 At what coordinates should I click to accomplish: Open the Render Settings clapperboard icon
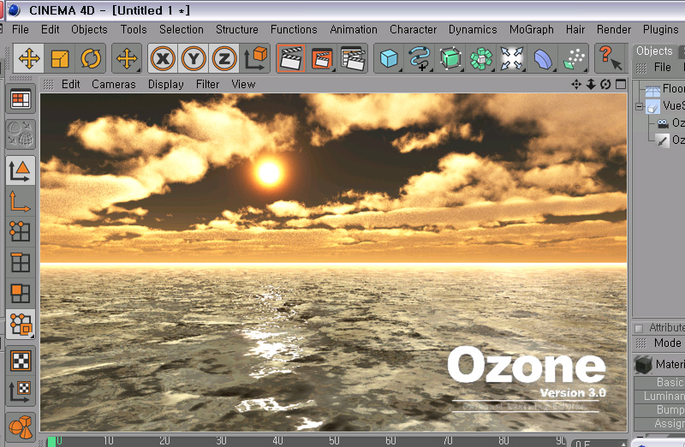tap(353, 58)
